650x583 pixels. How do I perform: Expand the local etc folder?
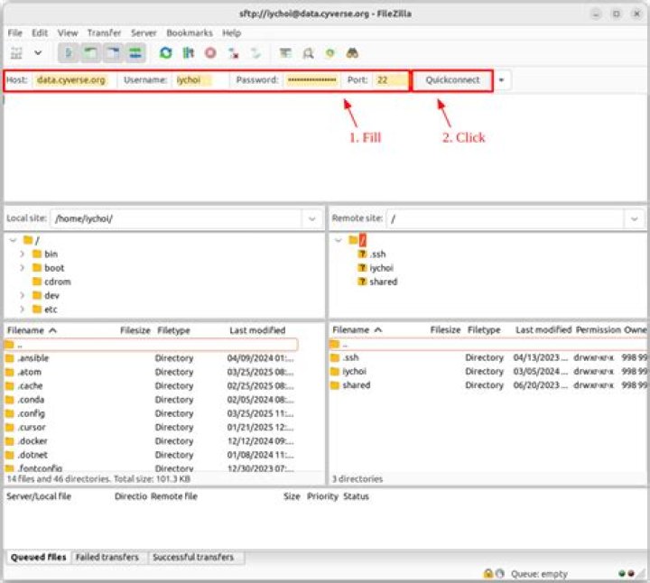(22, 310)
